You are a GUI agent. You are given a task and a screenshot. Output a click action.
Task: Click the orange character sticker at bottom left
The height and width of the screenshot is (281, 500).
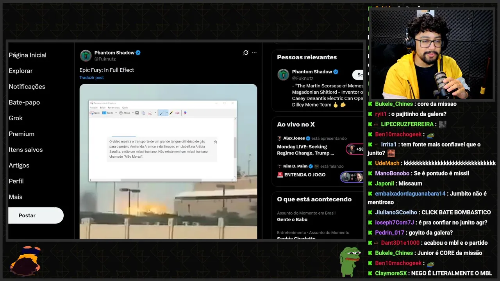[x=26, y=260]
